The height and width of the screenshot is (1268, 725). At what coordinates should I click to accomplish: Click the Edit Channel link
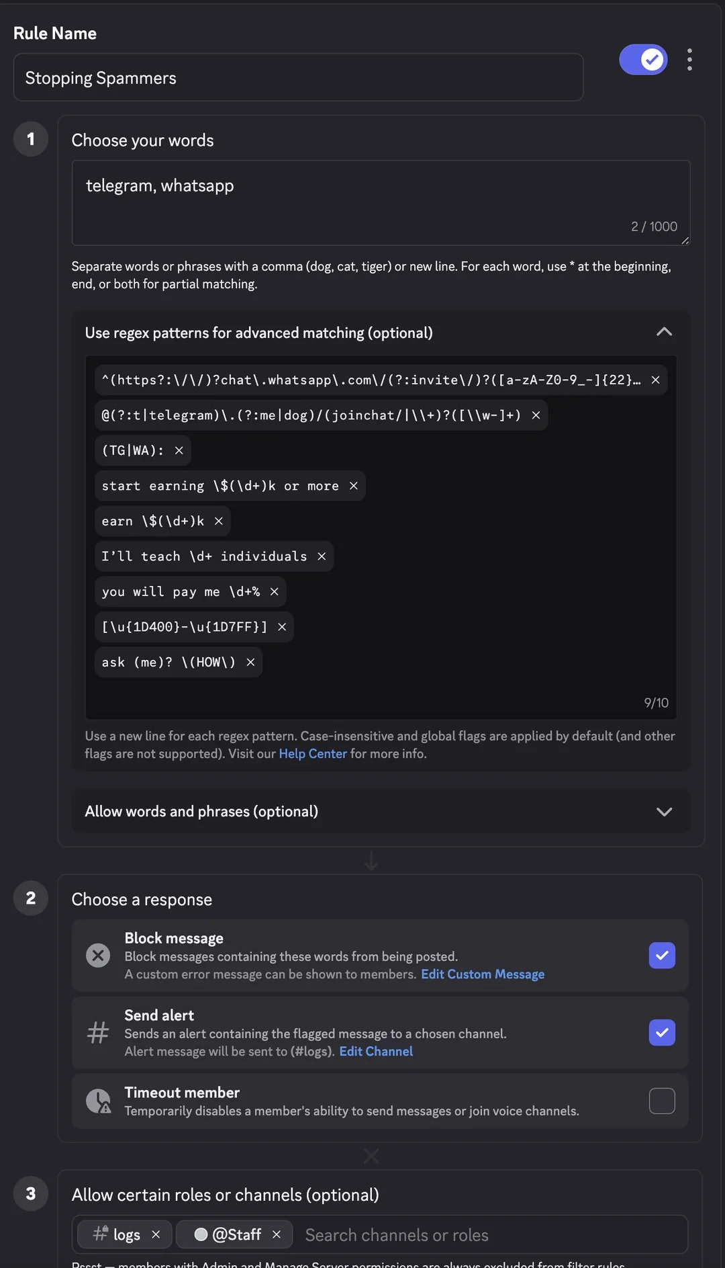pyautogui.click(x=375, y=1051)
